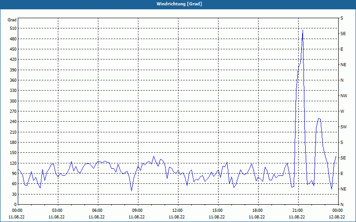The height and width of the screenshot is (222, 356).
Task: Click the 180 degree axis value
Action: 13,143
